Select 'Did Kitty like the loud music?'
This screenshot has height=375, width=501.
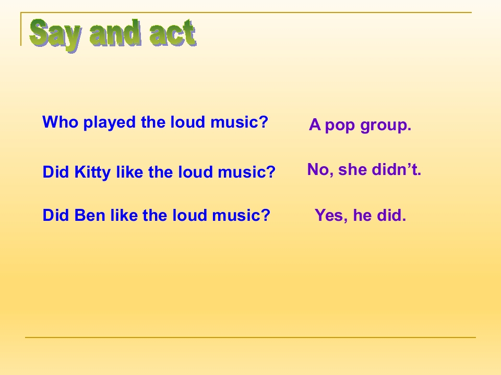pos(159,172)
